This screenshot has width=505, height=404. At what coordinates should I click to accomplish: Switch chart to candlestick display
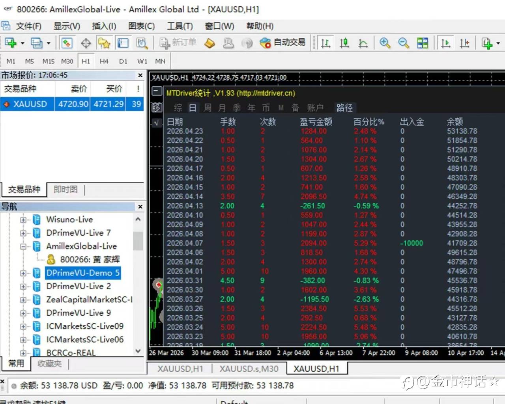click(x=344, y=43)
